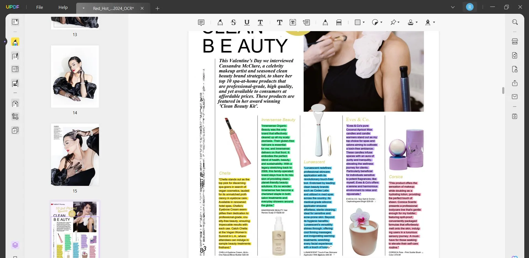Open the Reader mode icon in left sidebar
This screenshot has width=529, height=258.
click(x=15, y=22)
